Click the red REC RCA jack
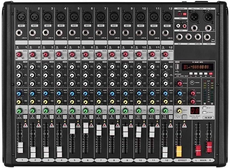The width and height of the screenshot is (230, 168). click(185, 26)
